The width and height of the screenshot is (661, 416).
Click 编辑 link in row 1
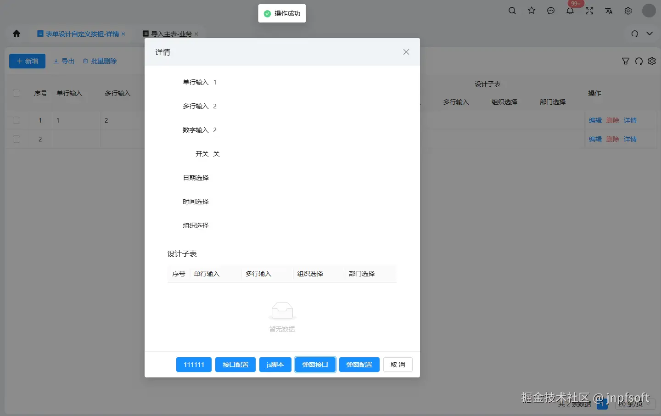[x=595, y=120]
